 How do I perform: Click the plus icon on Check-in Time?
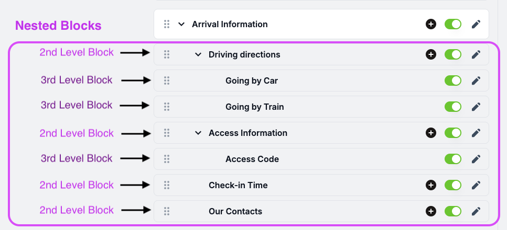point(430,185)
